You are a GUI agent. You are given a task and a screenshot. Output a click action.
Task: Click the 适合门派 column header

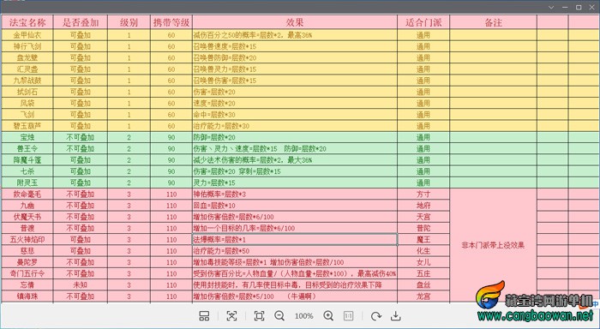[x=423, y=22]
